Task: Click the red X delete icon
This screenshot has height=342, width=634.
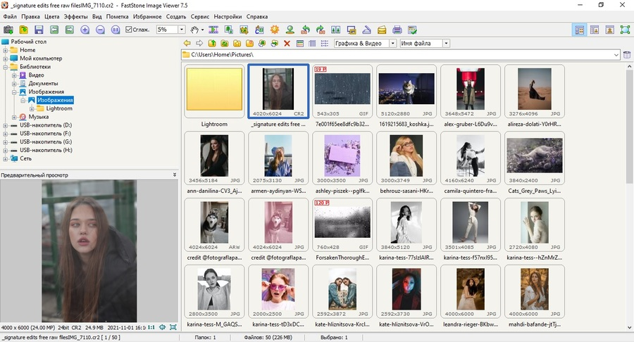Action: [287, 43]
